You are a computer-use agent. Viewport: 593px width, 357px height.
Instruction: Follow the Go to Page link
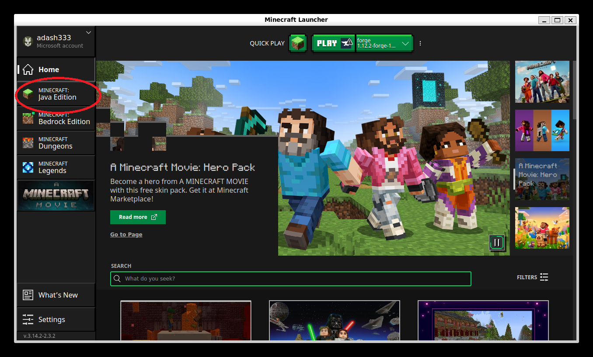pos(126,235)
